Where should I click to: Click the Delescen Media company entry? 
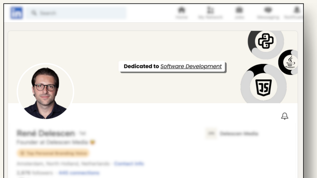click(239, 134)
